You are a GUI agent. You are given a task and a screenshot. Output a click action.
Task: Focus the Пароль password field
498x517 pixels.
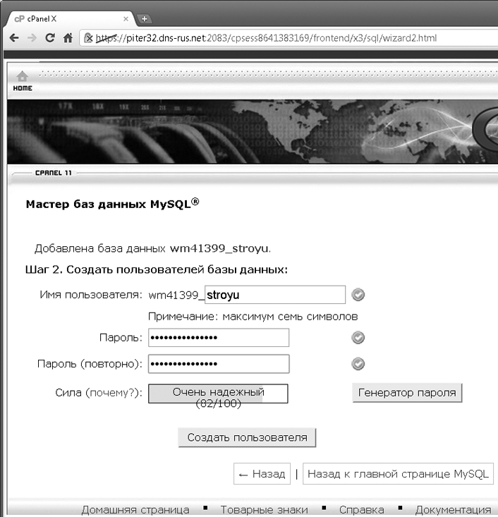click(219, 337)
